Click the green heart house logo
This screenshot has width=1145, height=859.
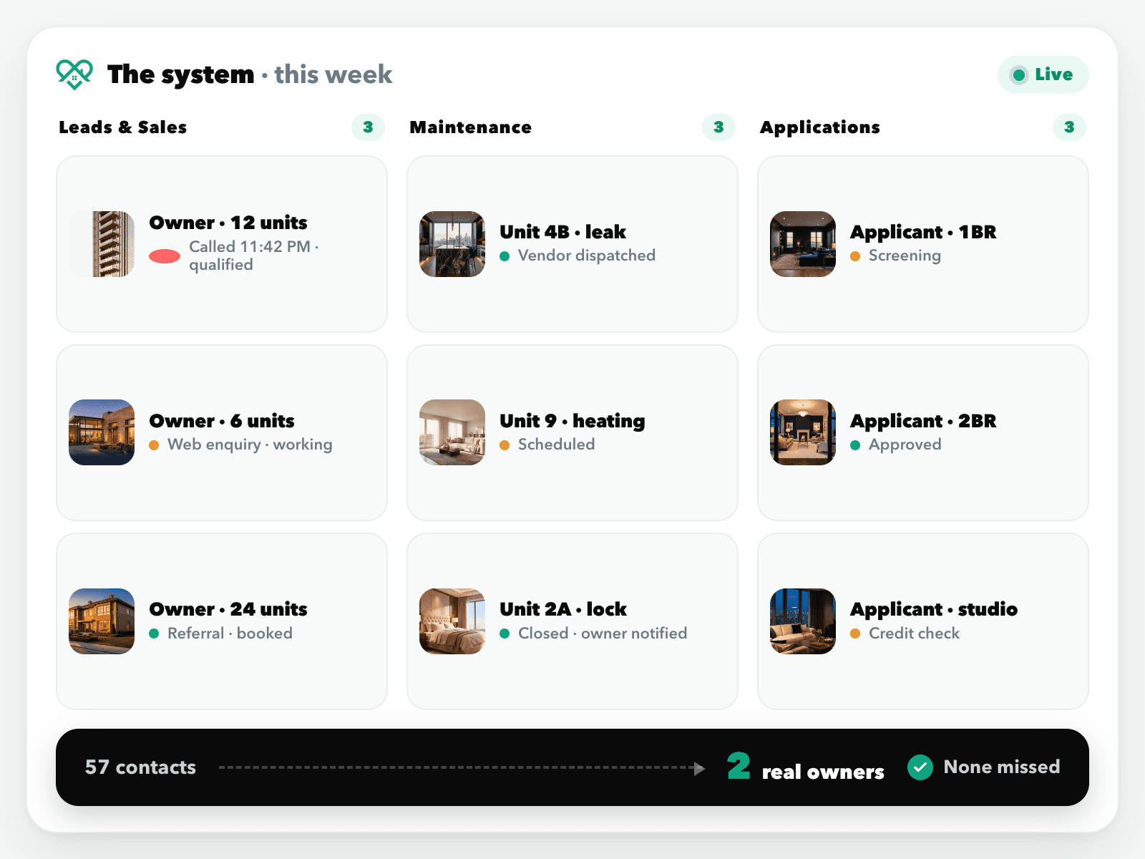tap(74, 74)
